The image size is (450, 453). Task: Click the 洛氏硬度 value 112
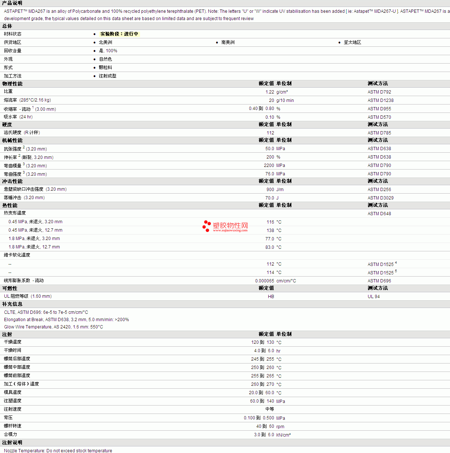click(270, 133)
